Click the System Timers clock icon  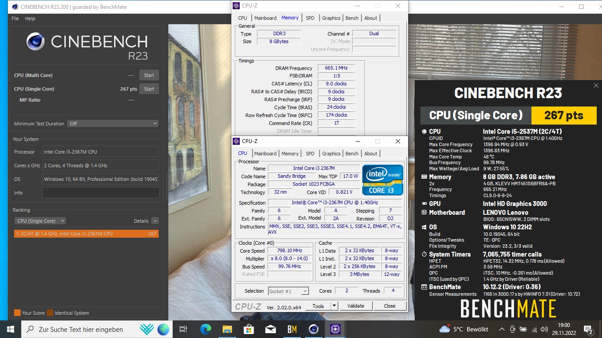pos(424,254)
